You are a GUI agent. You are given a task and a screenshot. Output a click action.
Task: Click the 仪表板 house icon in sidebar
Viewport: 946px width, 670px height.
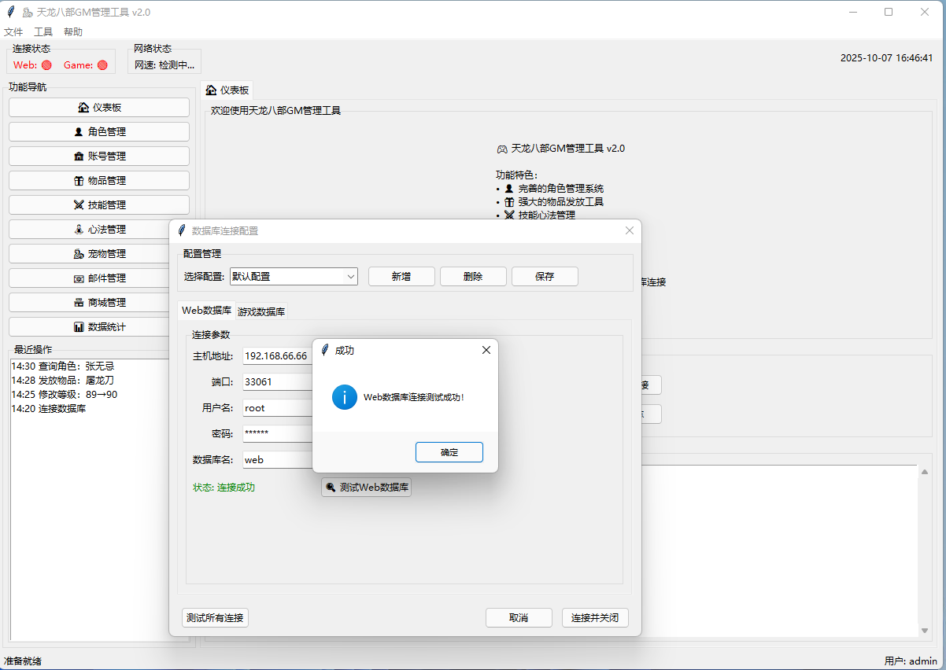pos(83,108)
